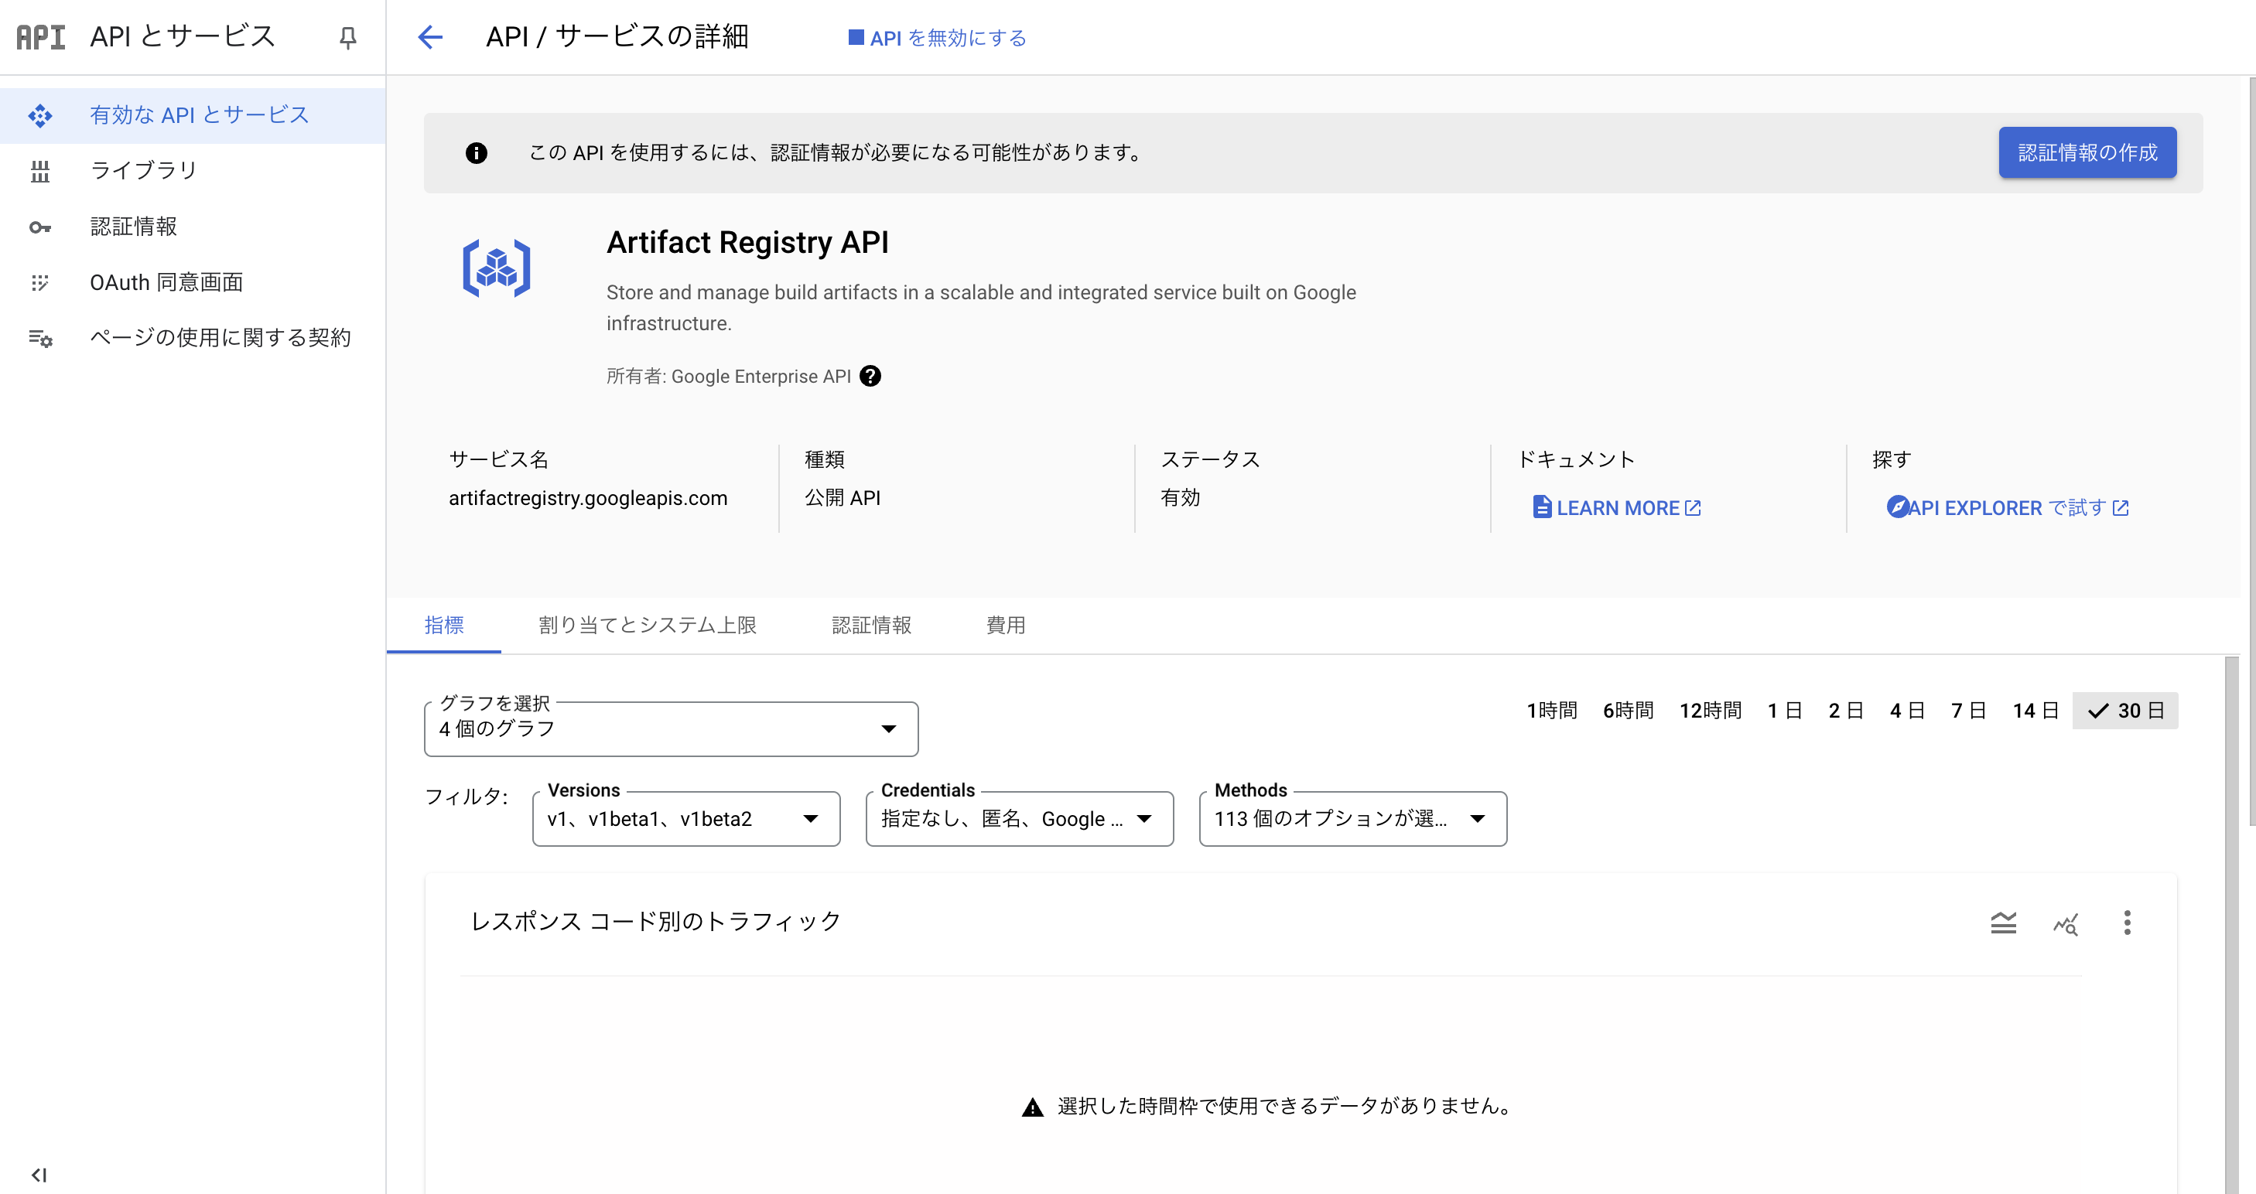The image size is (2256, 1194).
Task: Select the 30 日 time range
Action: pos(2124,711)
